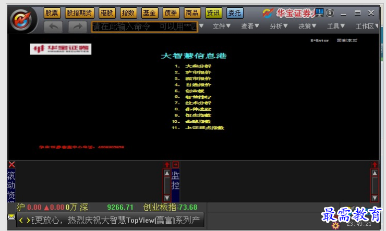Image resolution: width=386 pixels, height=231 pixels.
Task: Click the 华宝证券 banner logo image
Action: point(61,49)
